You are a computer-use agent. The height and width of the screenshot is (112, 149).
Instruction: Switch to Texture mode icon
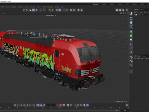tap(37, 10)
